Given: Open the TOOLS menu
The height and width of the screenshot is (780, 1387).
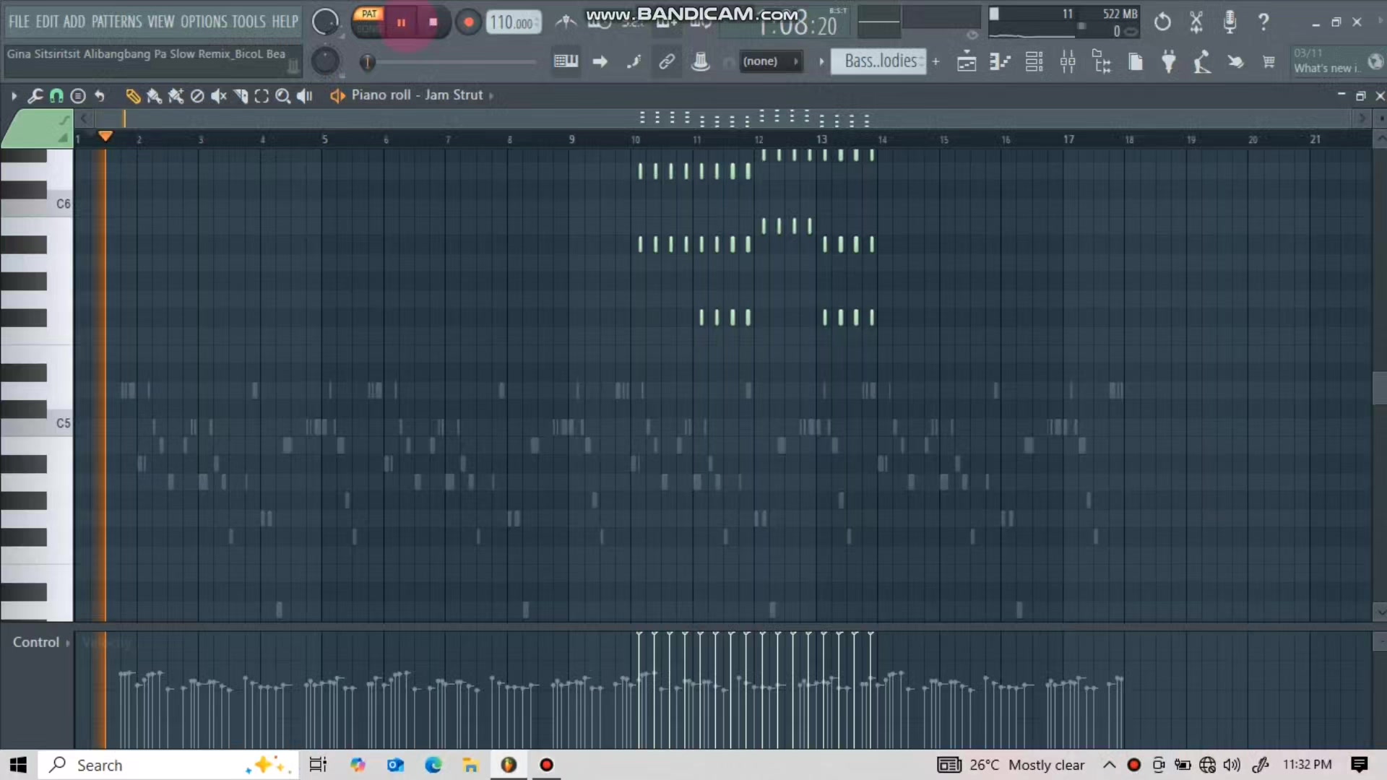Looking at the screenshot, I should (x=249, y=22).
